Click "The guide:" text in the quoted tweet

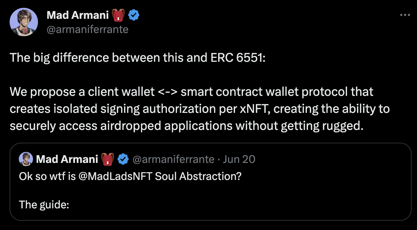coord(44,204)
